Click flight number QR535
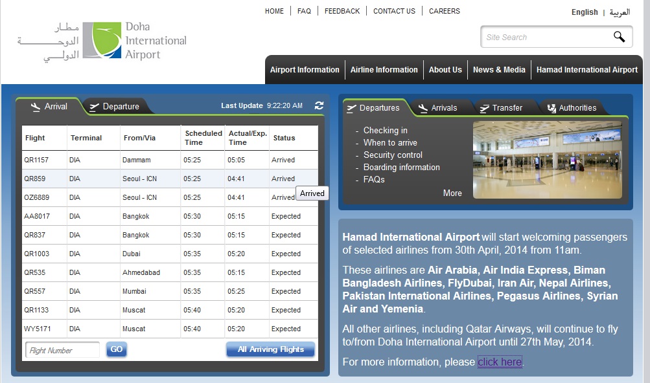Viewport: 650px width, 383px height. [x=35, y=272]
